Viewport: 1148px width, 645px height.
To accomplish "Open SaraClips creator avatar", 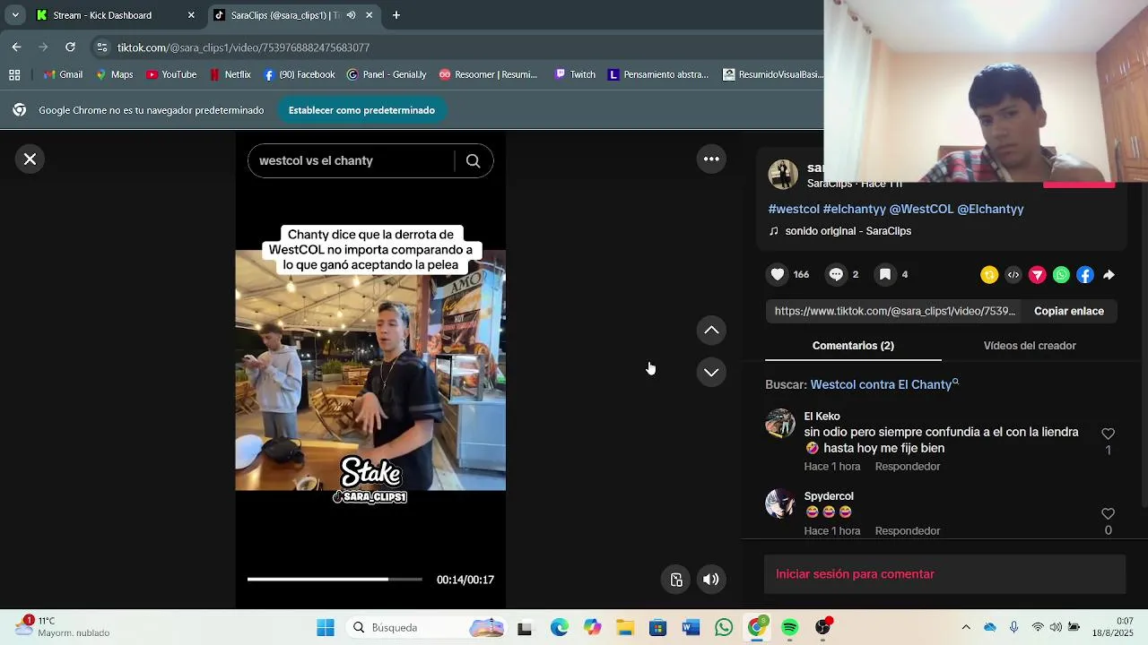I will (783, 175).
